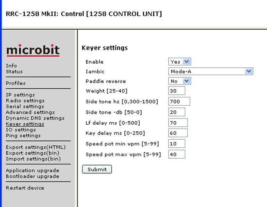Open IO settings
This screenshot has height=207, width=267.
coord(21,130)
